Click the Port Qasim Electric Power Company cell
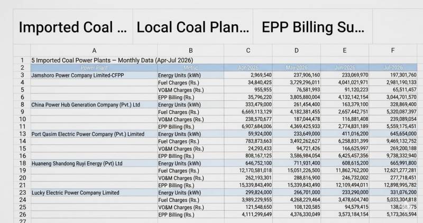The width and height of the screenshot is (423, 223). coord(94,134)
